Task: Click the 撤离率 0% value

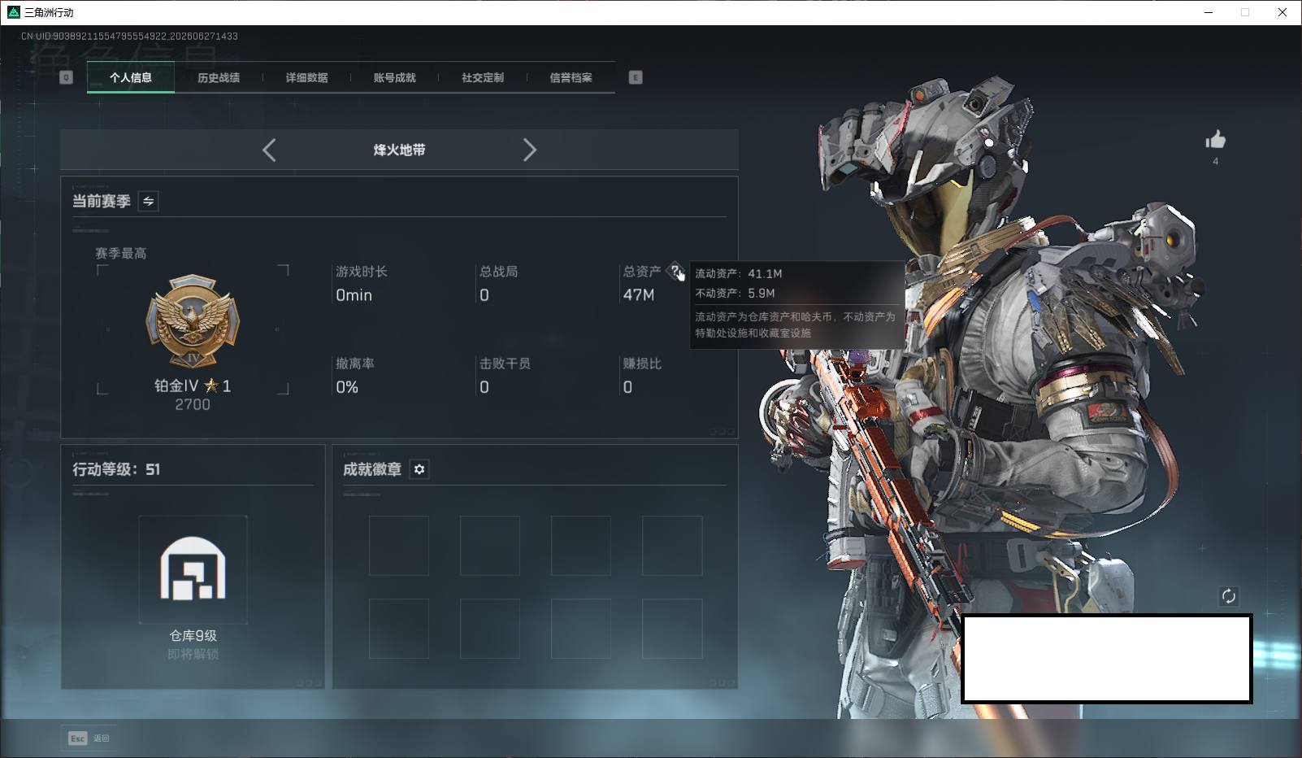Action: [347, 387]
